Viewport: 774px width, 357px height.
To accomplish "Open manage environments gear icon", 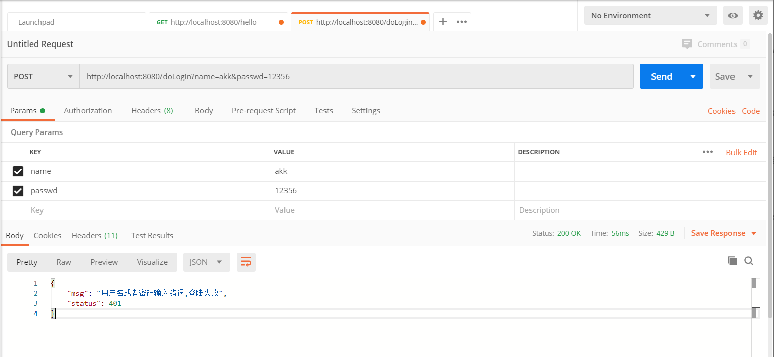I will pyautogui.click(x=758, y=15).
